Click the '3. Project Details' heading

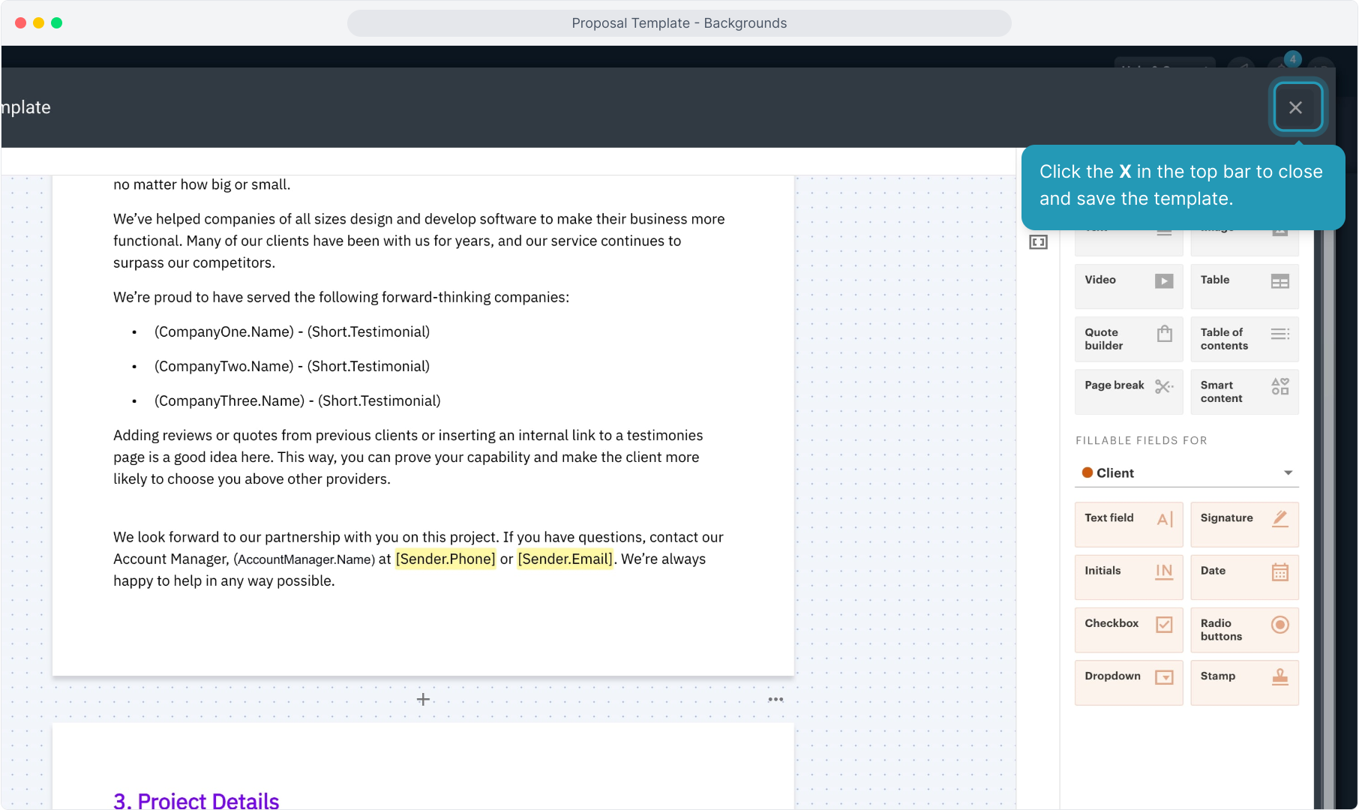pyautogui.click(x=196, y=799)
